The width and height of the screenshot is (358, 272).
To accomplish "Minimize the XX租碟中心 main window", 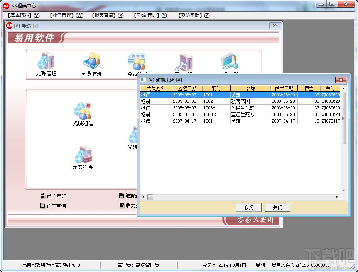I will 321,4.
